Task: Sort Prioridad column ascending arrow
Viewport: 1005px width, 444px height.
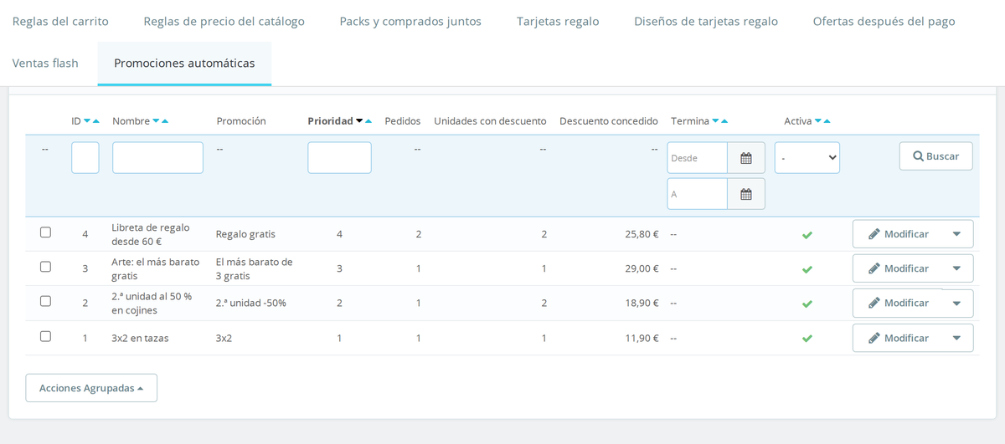Action: [x=368, y=121]
